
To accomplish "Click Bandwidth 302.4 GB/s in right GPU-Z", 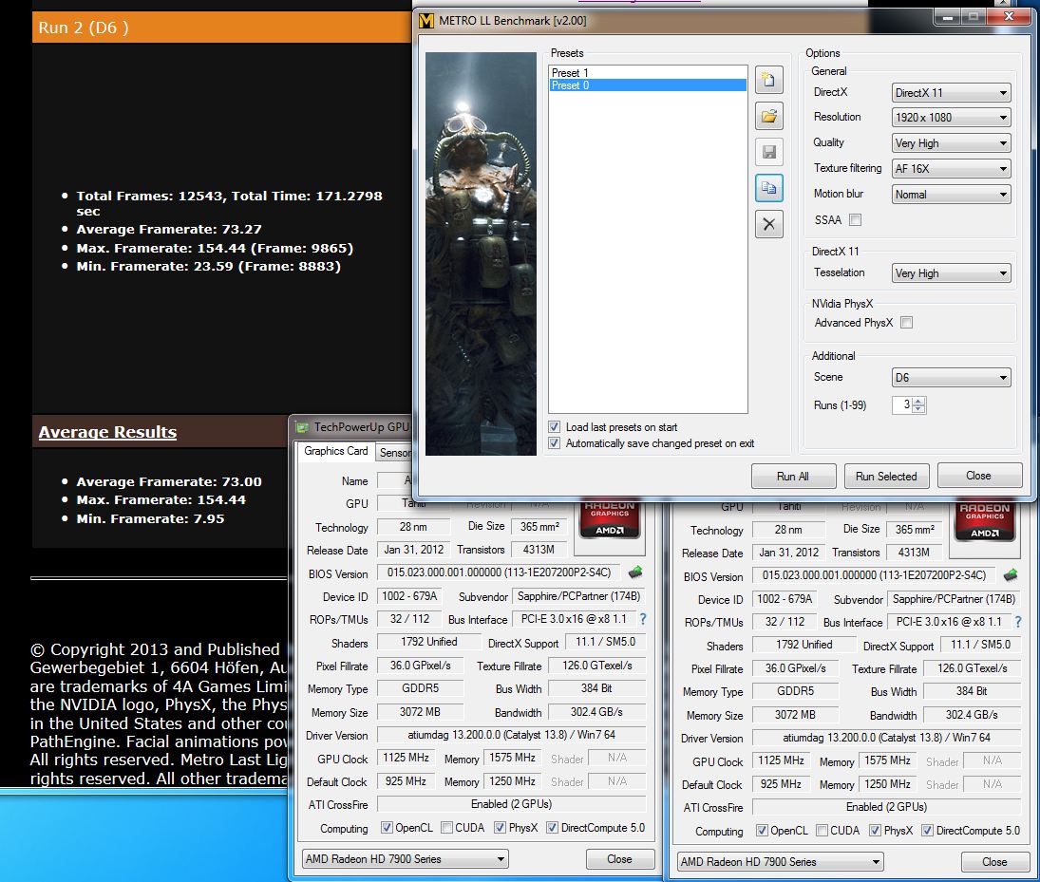I will [x=972, y=714].
